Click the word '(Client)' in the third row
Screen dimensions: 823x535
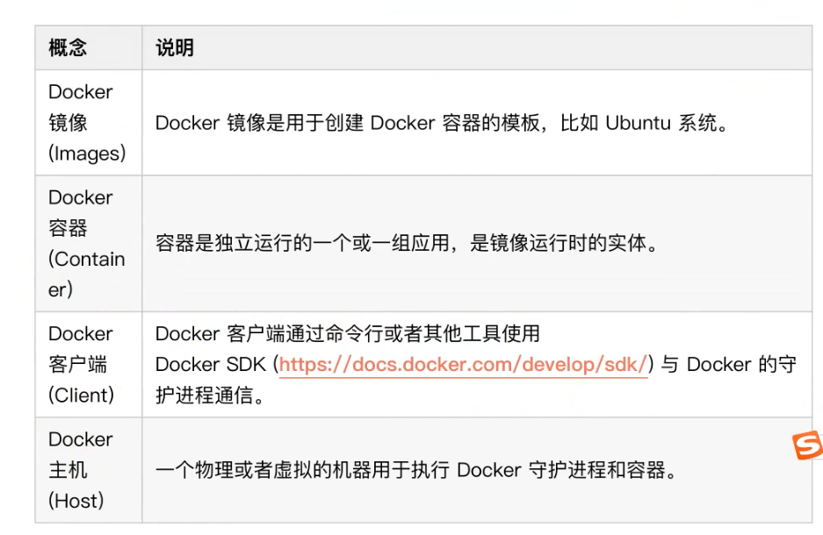click(82, 395)
